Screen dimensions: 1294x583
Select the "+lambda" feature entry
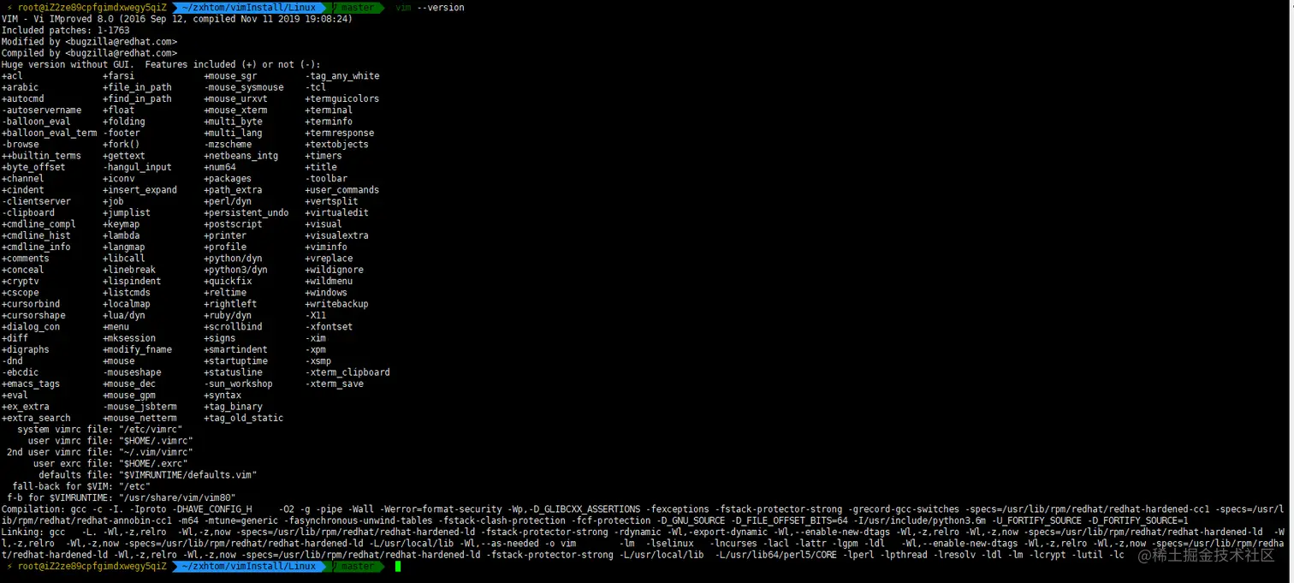122,235
